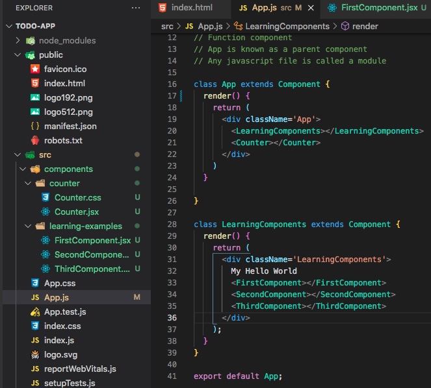Image resolution: width=431 pixels, height=388 pixels.
Task: Open Explorer more actions ellipsis menu
Action: coord(136,8)
